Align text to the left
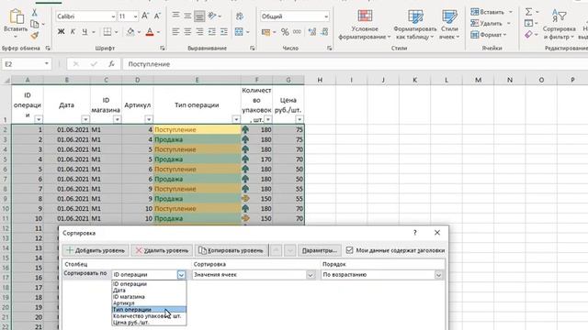 click(175, 32)
